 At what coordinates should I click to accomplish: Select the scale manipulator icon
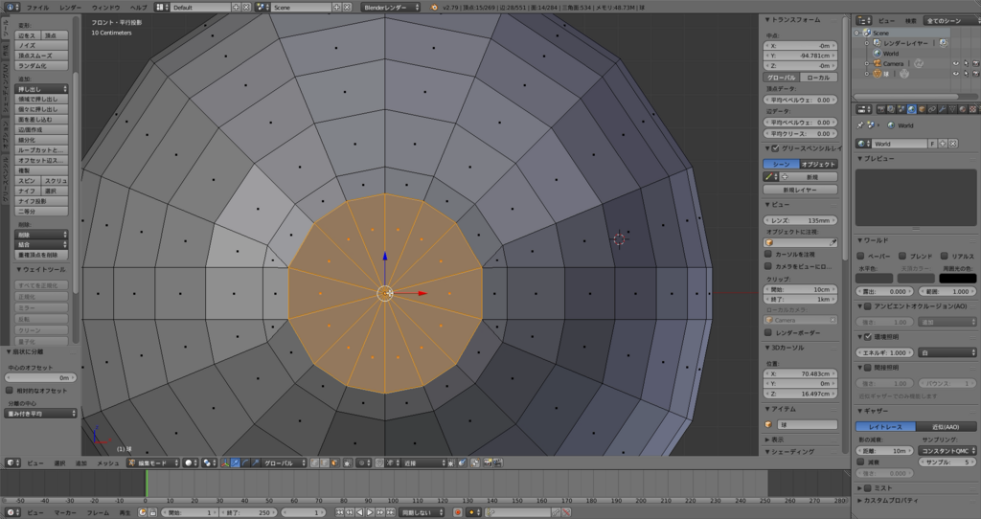(x=255, y=463)
